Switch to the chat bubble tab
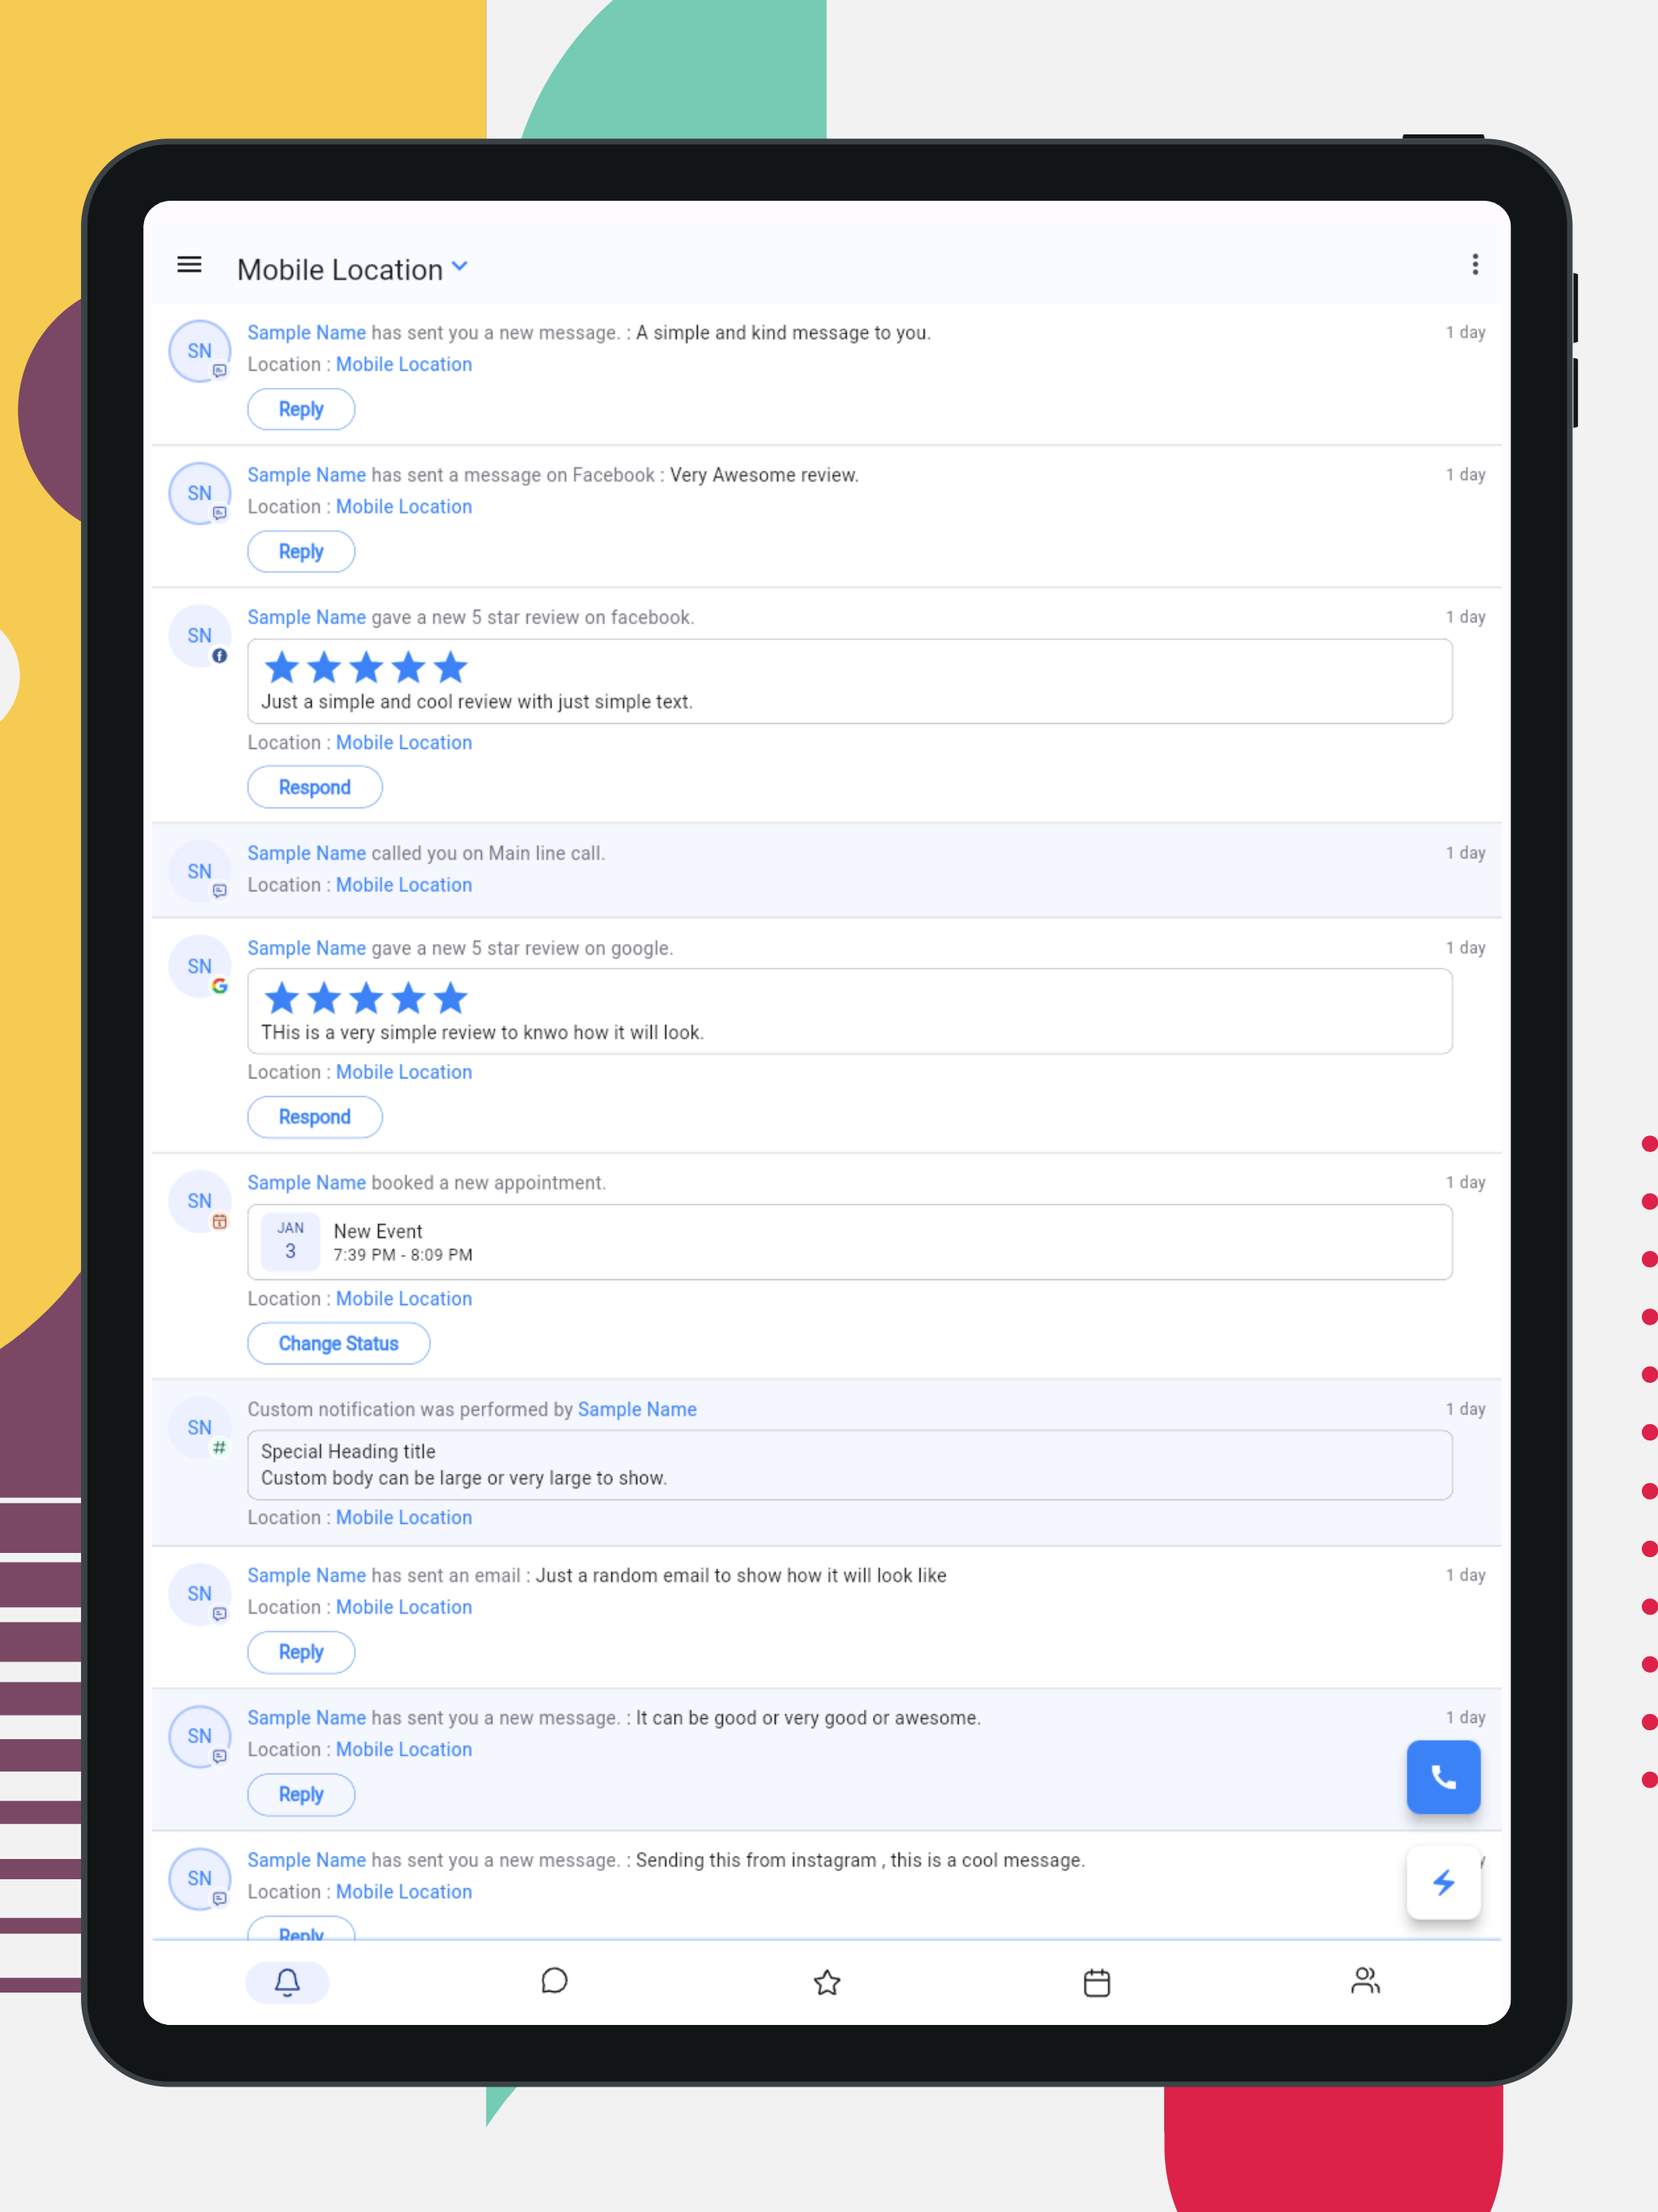Viewport: 1658px width, 2212px height. pyautogui.click(x=554, y=1981)
